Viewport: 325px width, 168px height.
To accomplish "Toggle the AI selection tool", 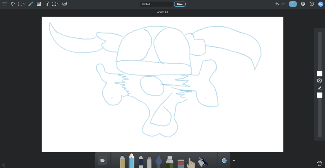I will coord(64,4).
